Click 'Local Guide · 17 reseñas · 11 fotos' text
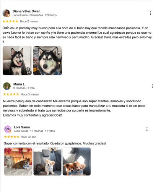This screenshot has width=153, height=192. pyautogui.click(x=34, y=131)
